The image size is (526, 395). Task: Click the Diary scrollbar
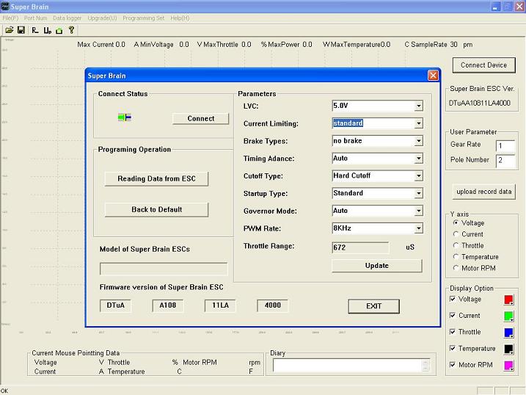coord(425,365)
